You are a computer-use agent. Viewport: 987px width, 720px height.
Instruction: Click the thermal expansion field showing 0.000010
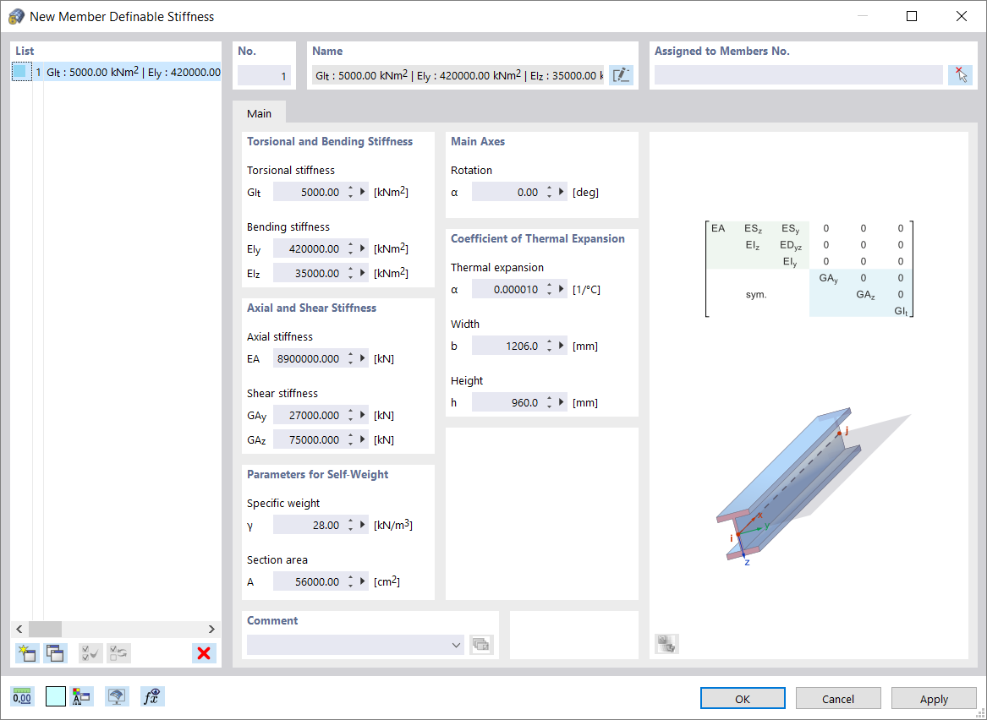pyautogui.click(x=508, y=289)
